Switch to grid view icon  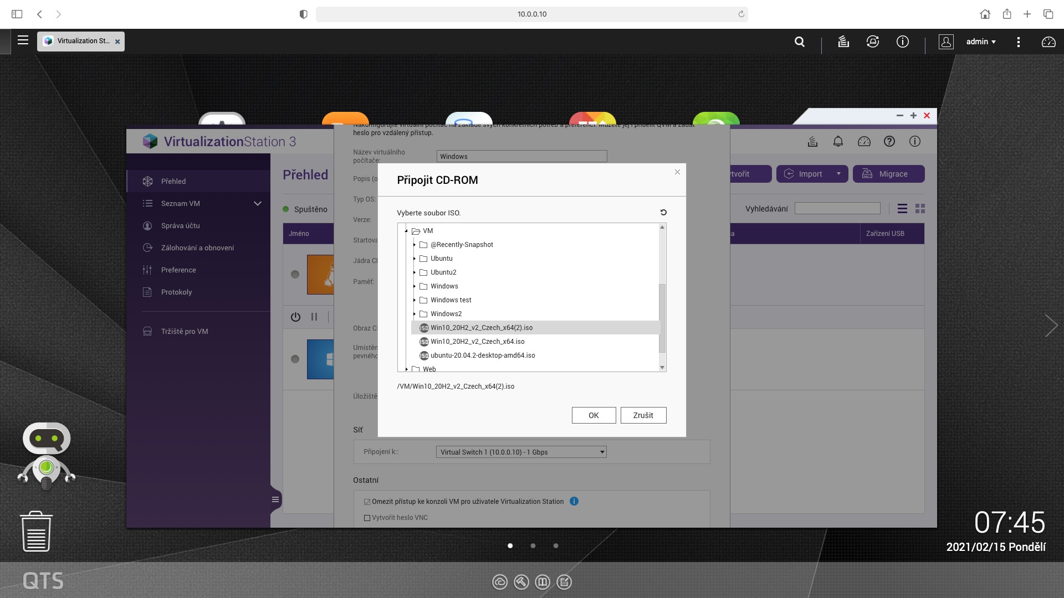pyautogui.click(x=920, y=209)
